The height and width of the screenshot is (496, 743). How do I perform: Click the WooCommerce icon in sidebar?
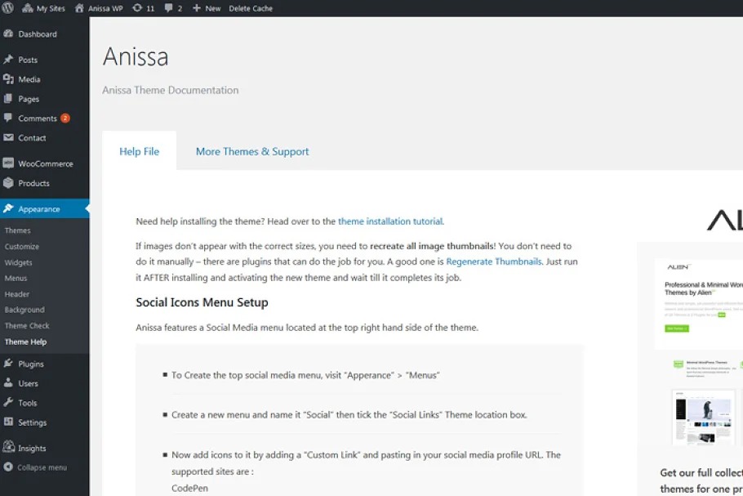[x=8, y=163]
